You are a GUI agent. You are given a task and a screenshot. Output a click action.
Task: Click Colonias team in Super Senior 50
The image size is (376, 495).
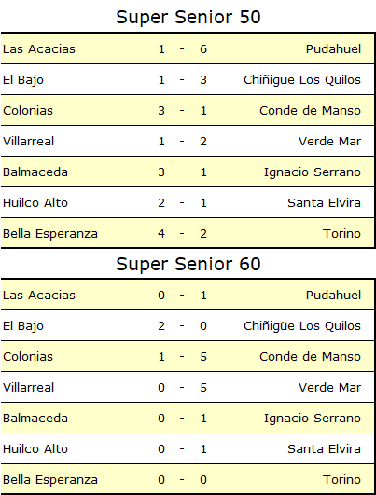click(28, 111)
